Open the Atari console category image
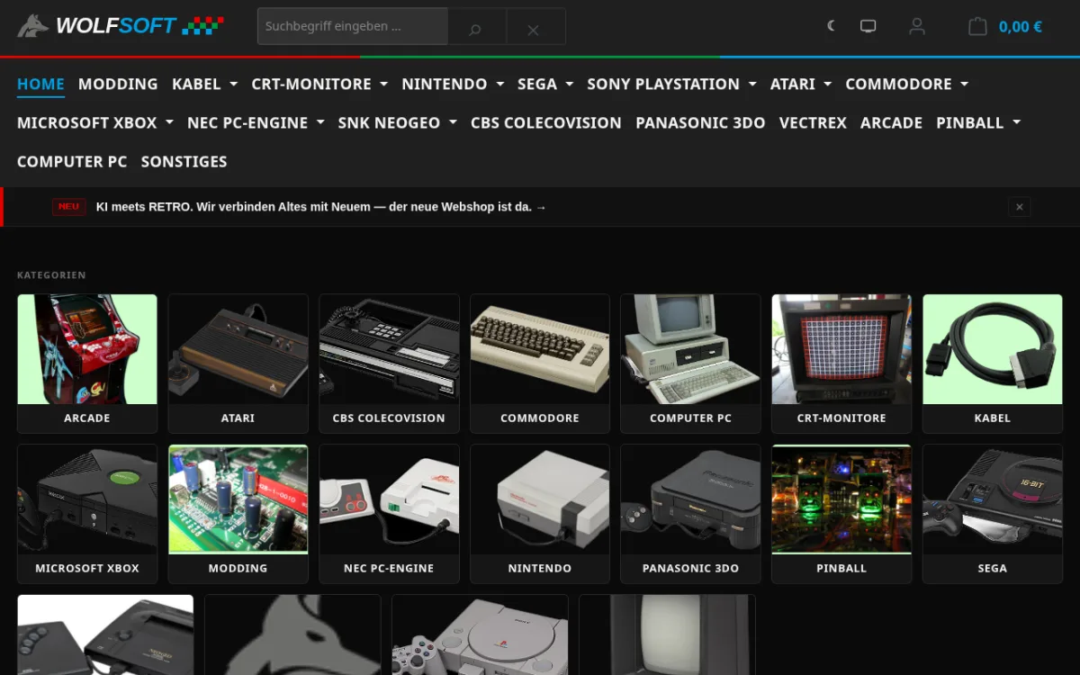 [x=238, y=349]
